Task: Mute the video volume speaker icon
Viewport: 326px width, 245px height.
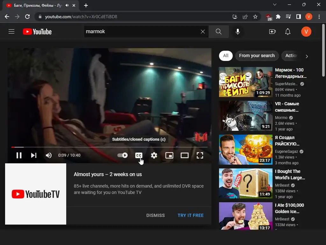Action: 49,155
